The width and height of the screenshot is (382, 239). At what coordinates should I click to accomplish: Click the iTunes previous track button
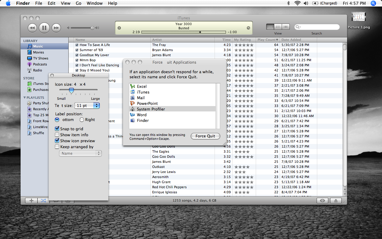click(x=32, y=28)
